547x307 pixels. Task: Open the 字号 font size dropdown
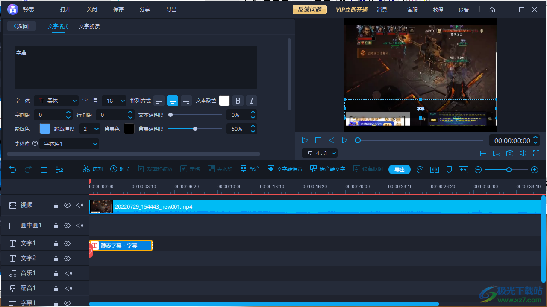(114, 101)
